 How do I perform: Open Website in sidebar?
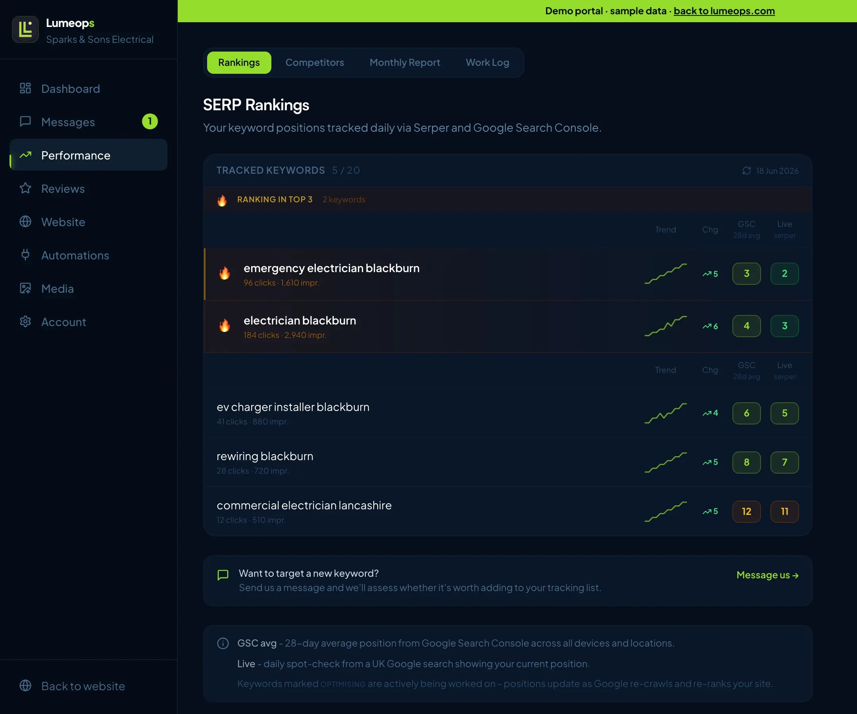(x=88, y=222)
